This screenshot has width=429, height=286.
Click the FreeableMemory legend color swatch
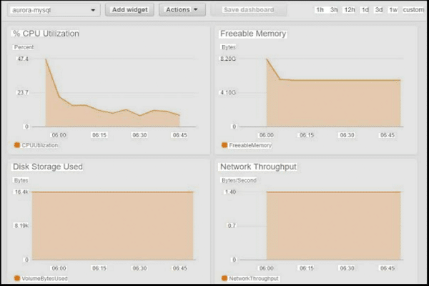225,145
